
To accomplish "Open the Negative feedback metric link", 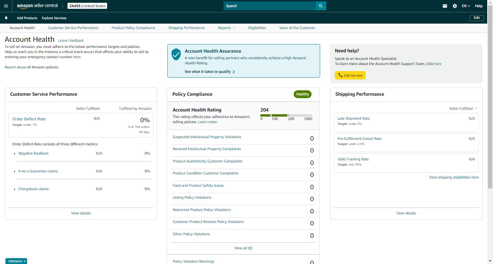I will click(34, 153).
